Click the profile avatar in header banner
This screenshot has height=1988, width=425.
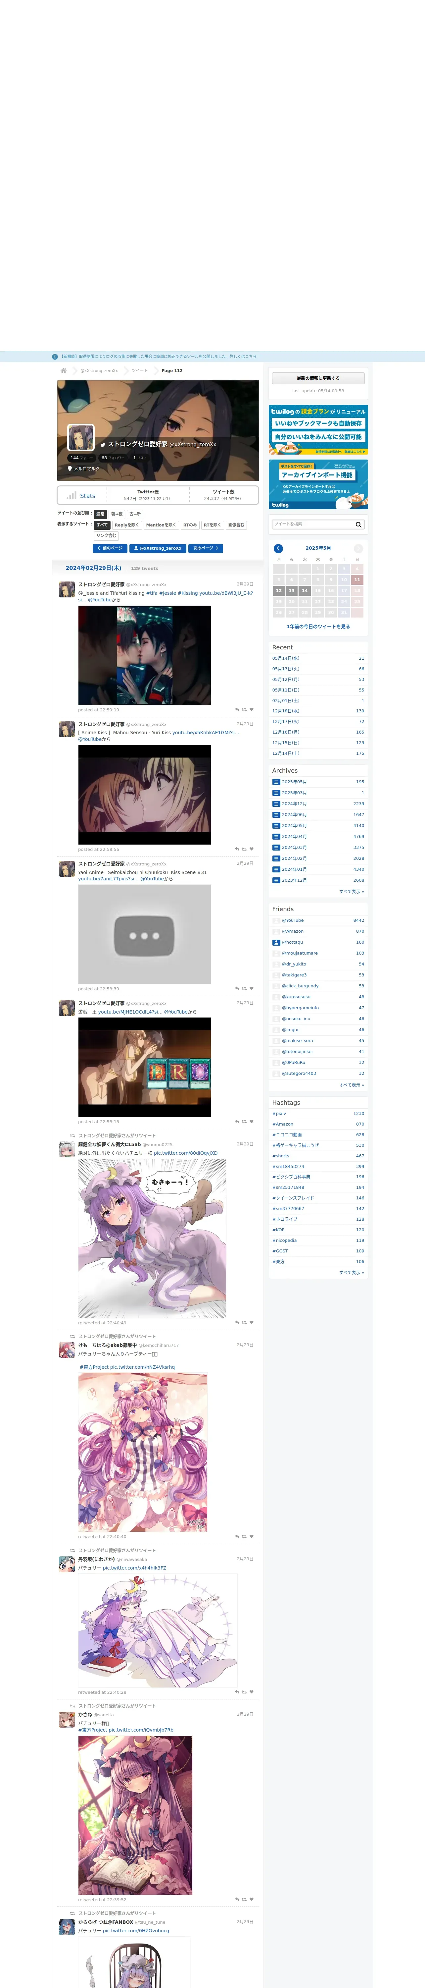click(x=81, y=438)
